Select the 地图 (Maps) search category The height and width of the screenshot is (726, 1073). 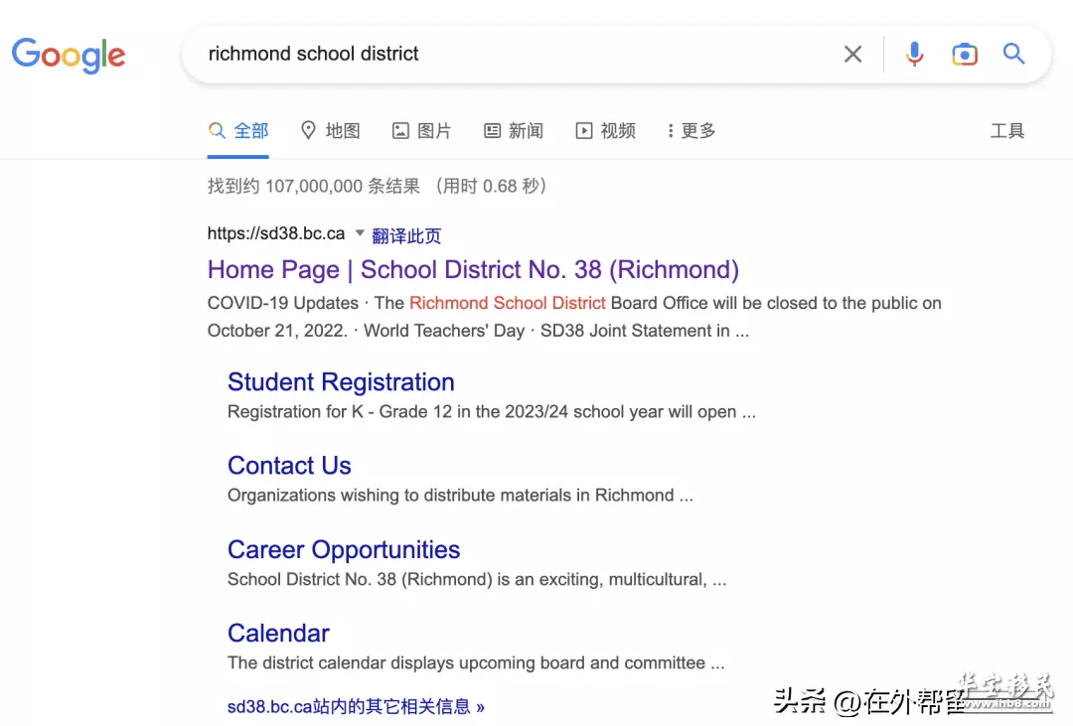[x=331, y=130]
